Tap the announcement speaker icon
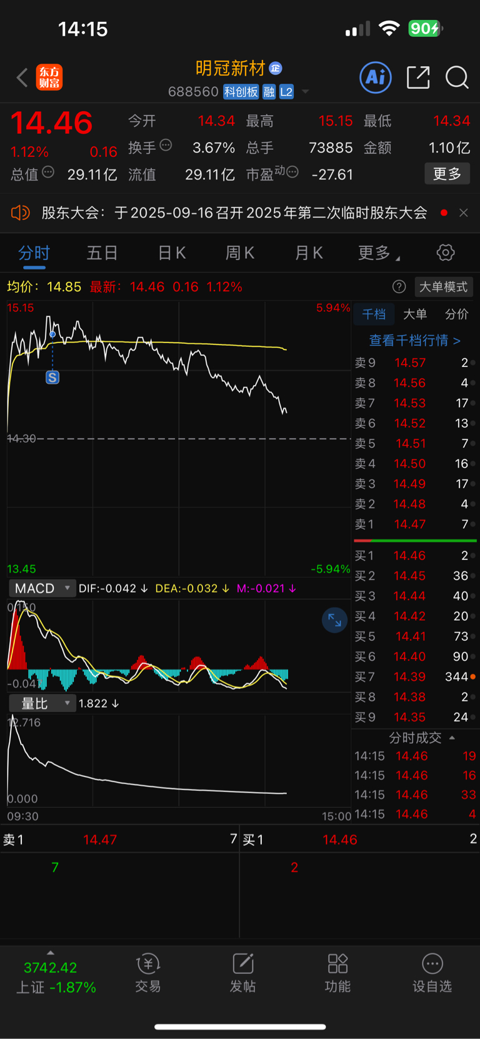The image size is (480, 1039). (21, 213)
